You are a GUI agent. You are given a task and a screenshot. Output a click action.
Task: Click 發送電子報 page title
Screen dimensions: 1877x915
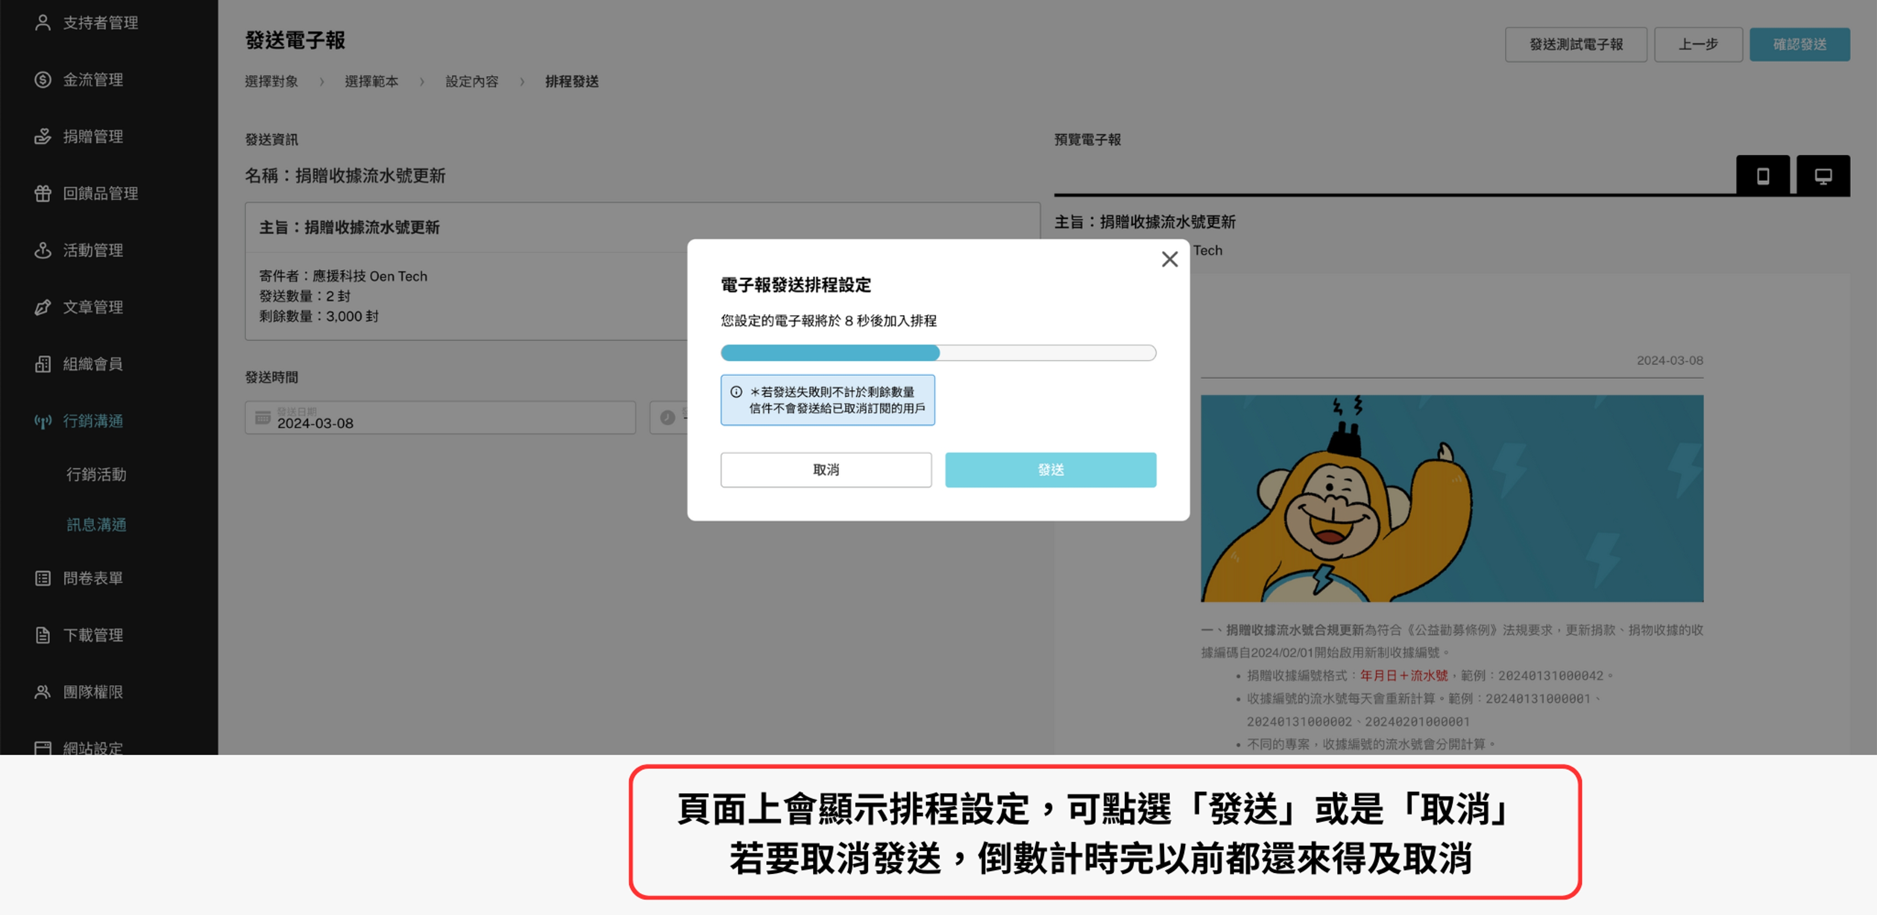click(294, 40)
